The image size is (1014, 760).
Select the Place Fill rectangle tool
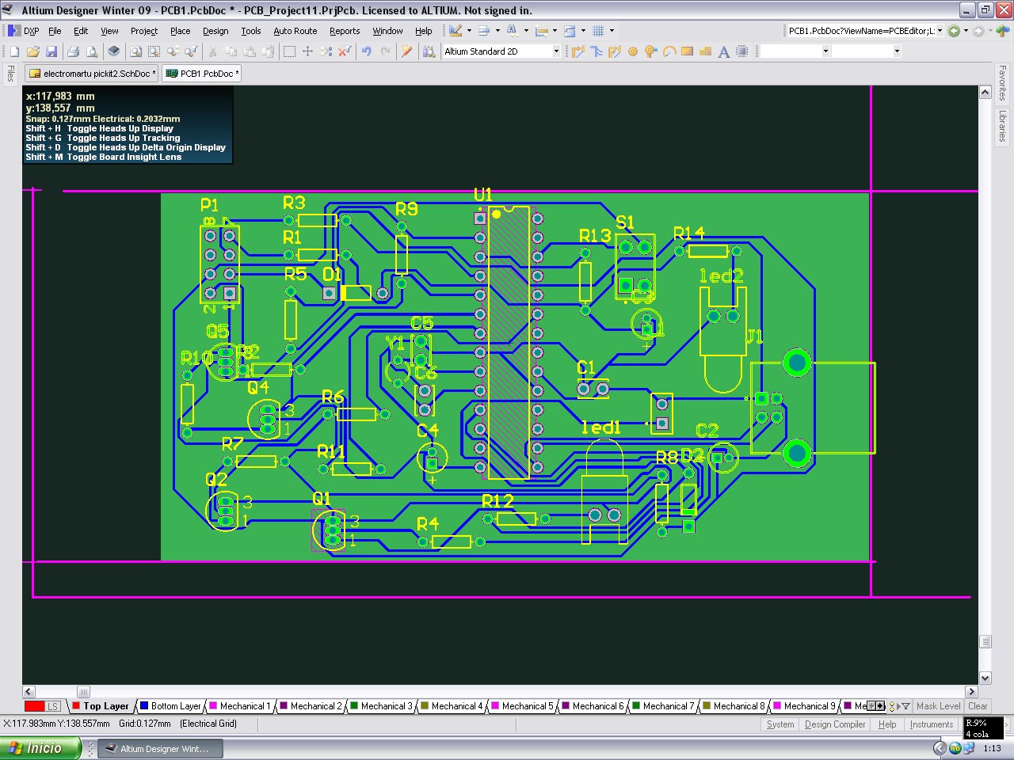pos(687,51)
